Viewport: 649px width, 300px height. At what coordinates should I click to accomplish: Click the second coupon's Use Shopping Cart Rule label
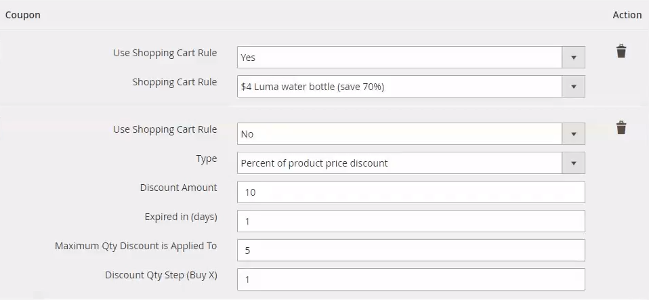pos(165,129)
